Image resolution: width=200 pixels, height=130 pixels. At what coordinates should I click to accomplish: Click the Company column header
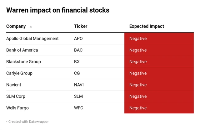point(16,26)
